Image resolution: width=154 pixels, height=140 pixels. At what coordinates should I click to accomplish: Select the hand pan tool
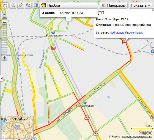tap(5, 5)
